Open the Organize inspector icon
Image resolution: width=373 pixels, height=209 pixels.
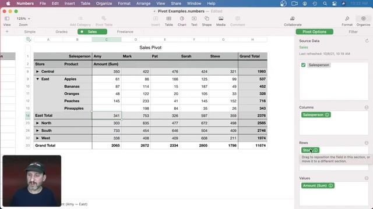(363, 19)
